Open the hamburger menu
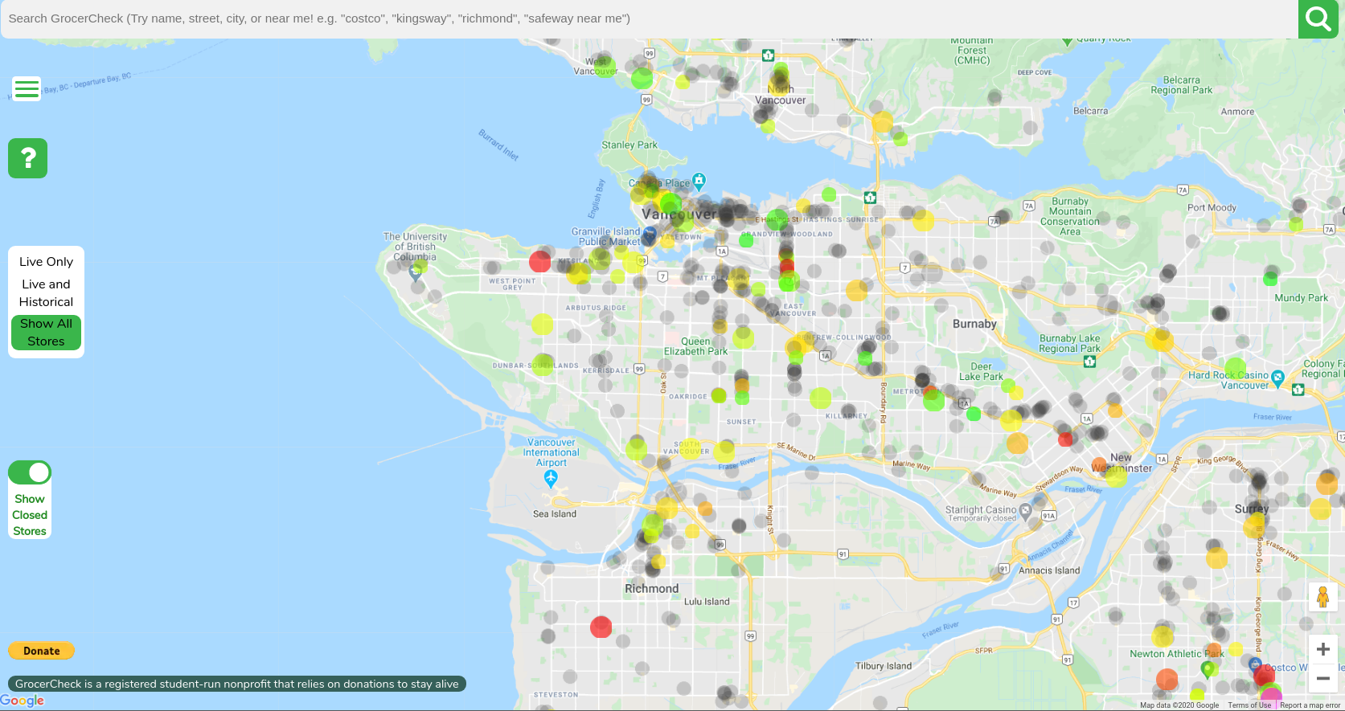The image size is (1345, 711). point(27,88)
